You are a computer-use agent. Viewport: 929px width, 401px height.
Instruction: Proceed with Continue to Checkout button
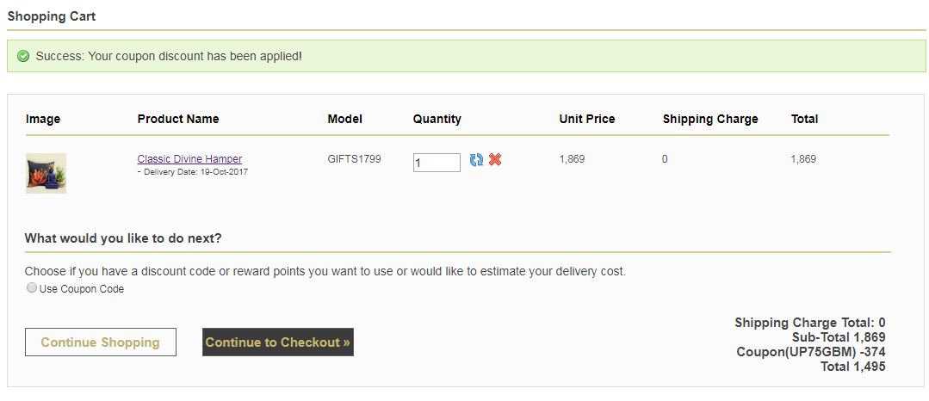point(277,342)
